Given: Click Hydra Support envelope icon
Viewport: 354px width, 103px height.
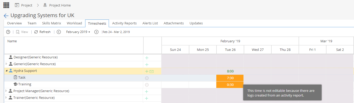Looking at the screenshot, I should (x=152, y=71).
